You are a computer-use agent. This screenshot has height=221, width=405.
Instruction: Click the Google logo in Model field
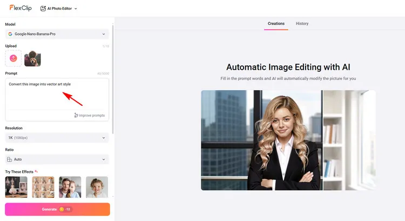click(x=10, y=34)
